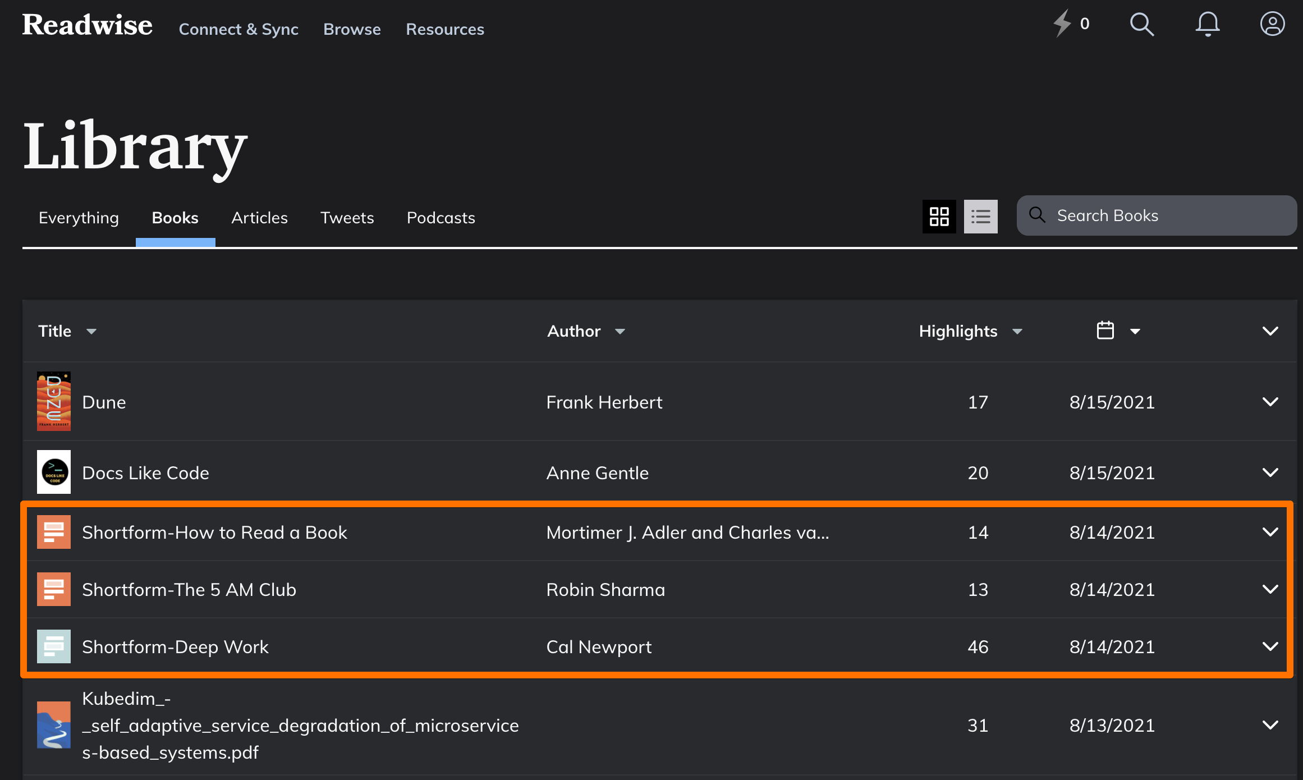The image size is (1303, 780).
Task: Open the Dune book title
Action: [104, 402]
